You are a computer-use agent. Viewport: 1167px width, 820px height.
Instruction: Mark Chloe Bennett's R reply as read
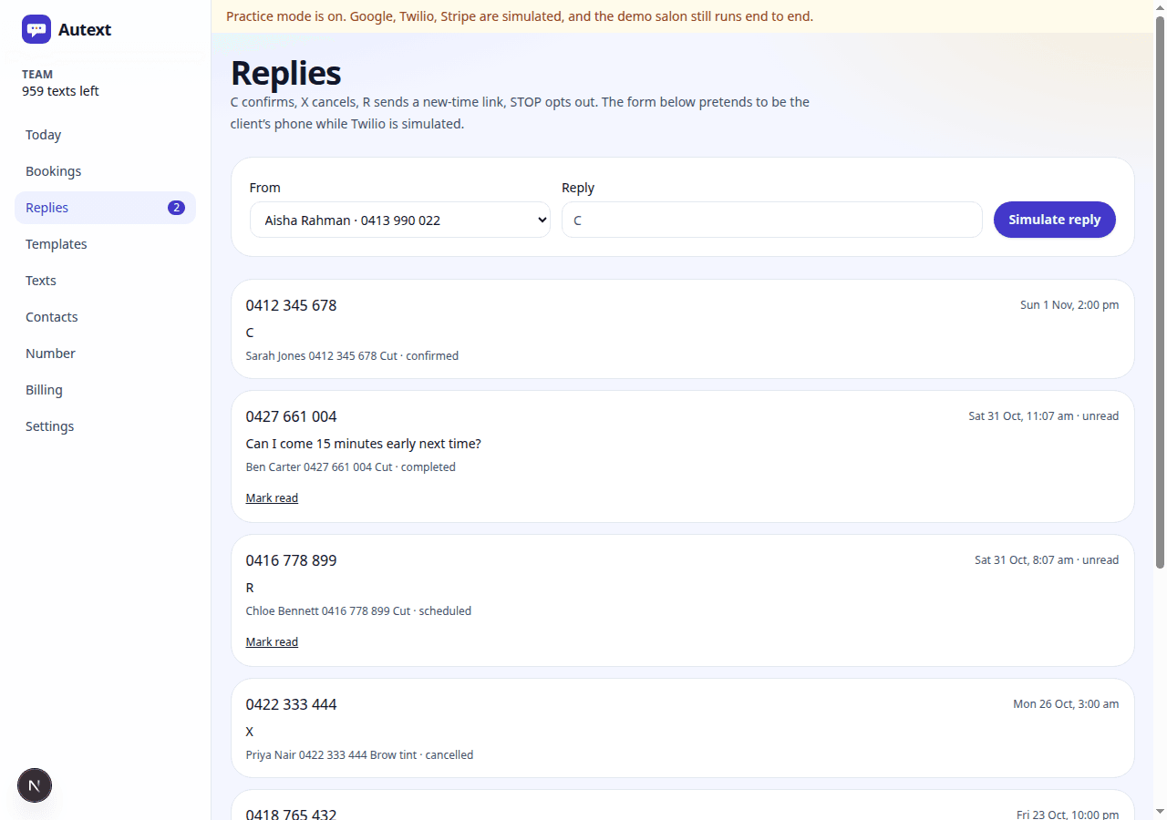pyautogui.click(x=272, y=642)
